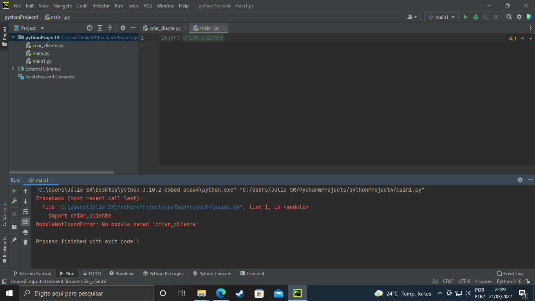Open the user account icon in toolbar
535x301 pixels.
pos(411,17)
